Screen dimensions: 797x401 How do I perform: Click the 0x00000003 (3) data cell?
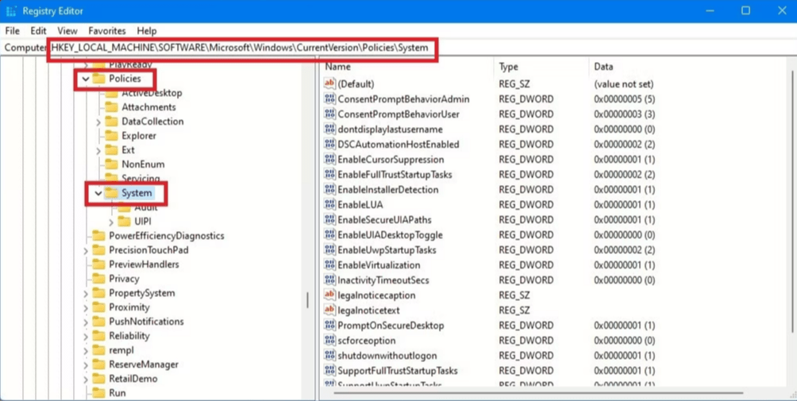[x=624, y=114]
